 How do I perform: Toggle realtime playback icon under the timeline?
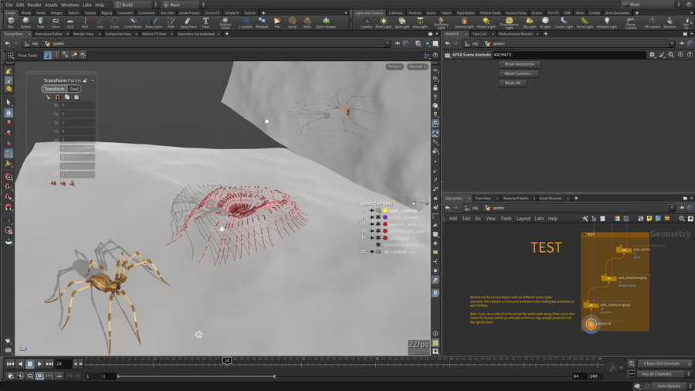[39, 376]
